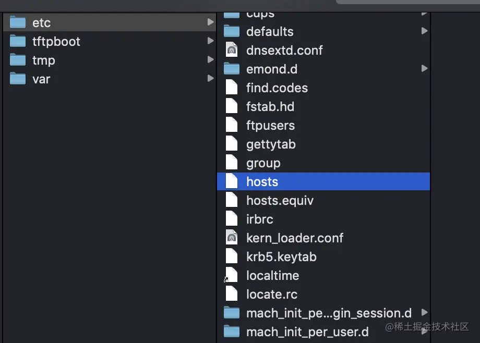
Task: Click the fstab.hd document icon
Action: 232,106
